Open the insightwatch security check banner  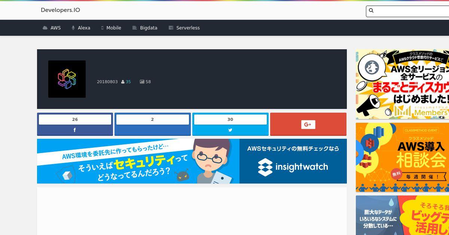pyautogui.click(x=192, y=161)
